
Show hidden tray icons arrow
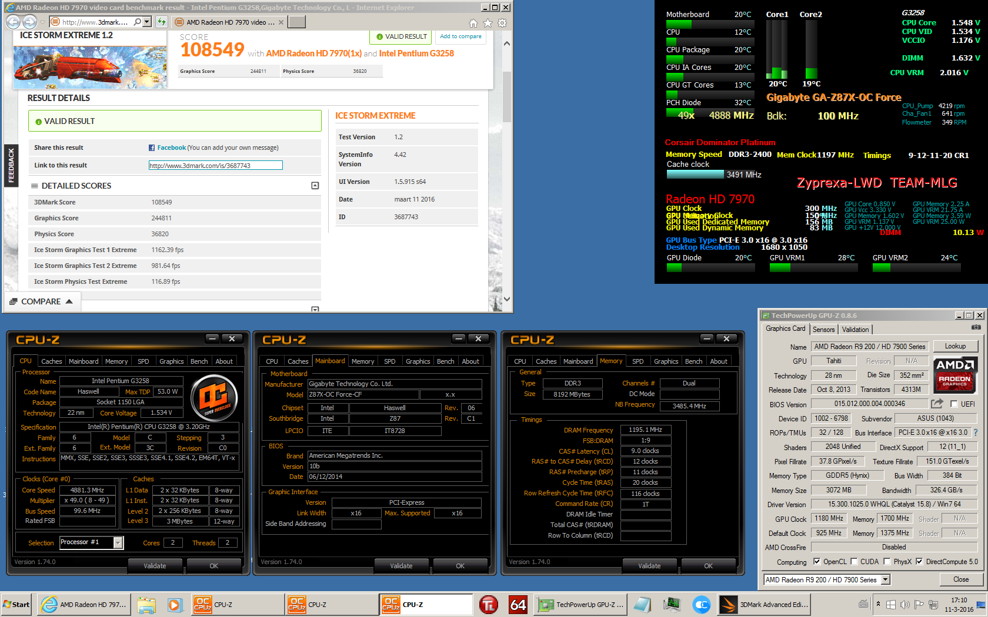pos(878,603)
